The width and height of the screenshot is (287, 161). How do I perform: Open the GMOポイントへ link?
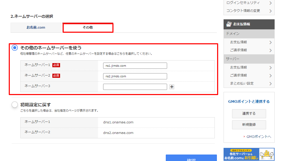(259, 137)
